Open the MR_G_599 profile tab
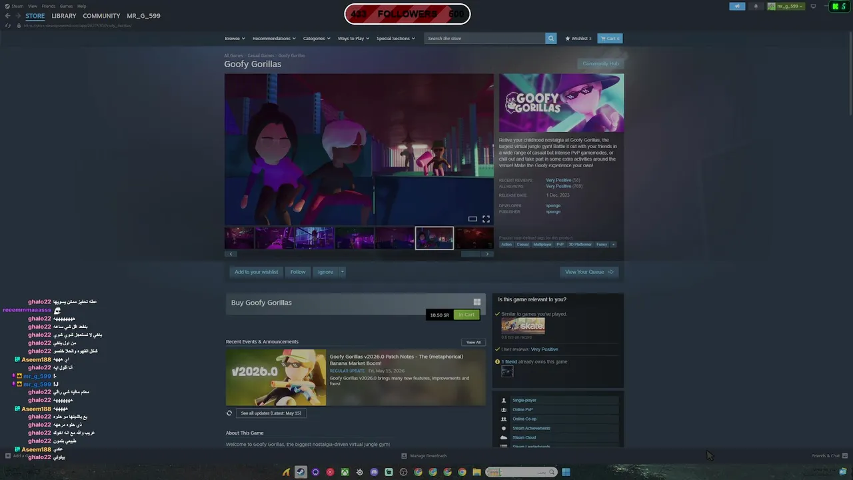This screenshot has height=480, width=853. click(x=143, y=16)
